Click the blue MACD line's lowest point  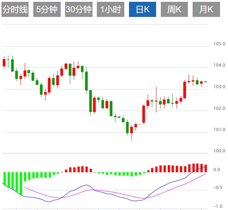tap(50, 202)
